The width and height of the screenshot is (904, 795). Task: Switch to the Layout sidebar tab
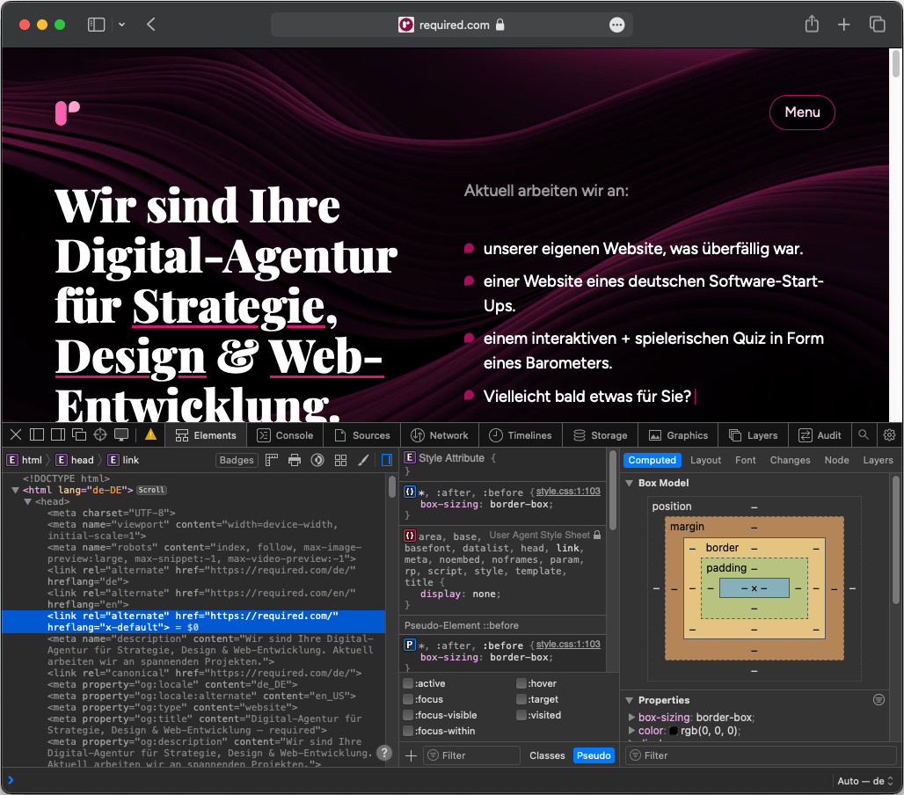[705, 459]
